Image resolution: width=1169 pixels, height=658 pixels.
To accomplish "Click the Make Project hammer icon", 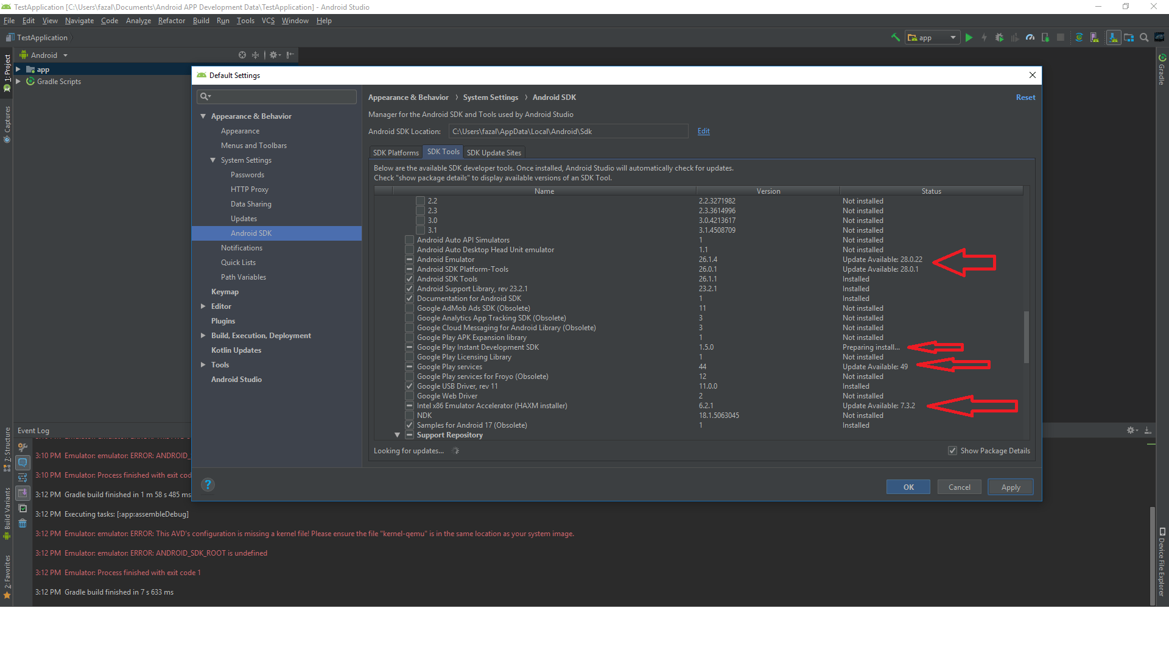I will [896, 38].
